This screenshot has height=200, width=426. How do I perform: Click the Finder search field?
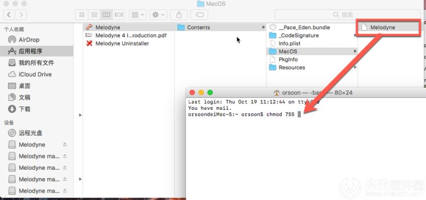point(347,15)
